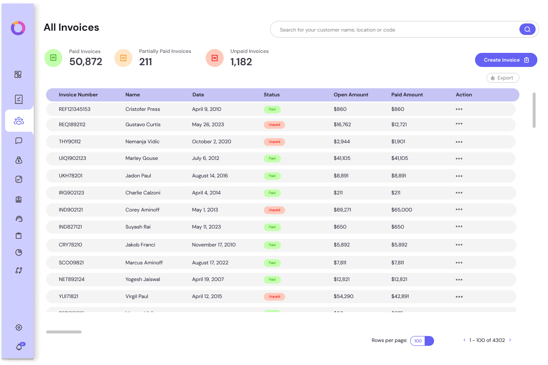Viewport: 548px width, 365px height.
Task: Open the notifications bell showing 21 alerts
Action: click(18, 347)
